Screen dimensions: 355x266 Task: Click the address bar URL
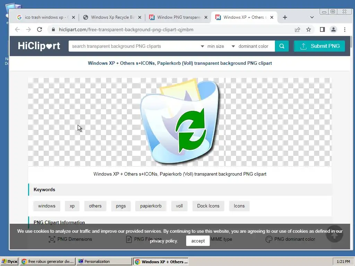click(126, 30)
